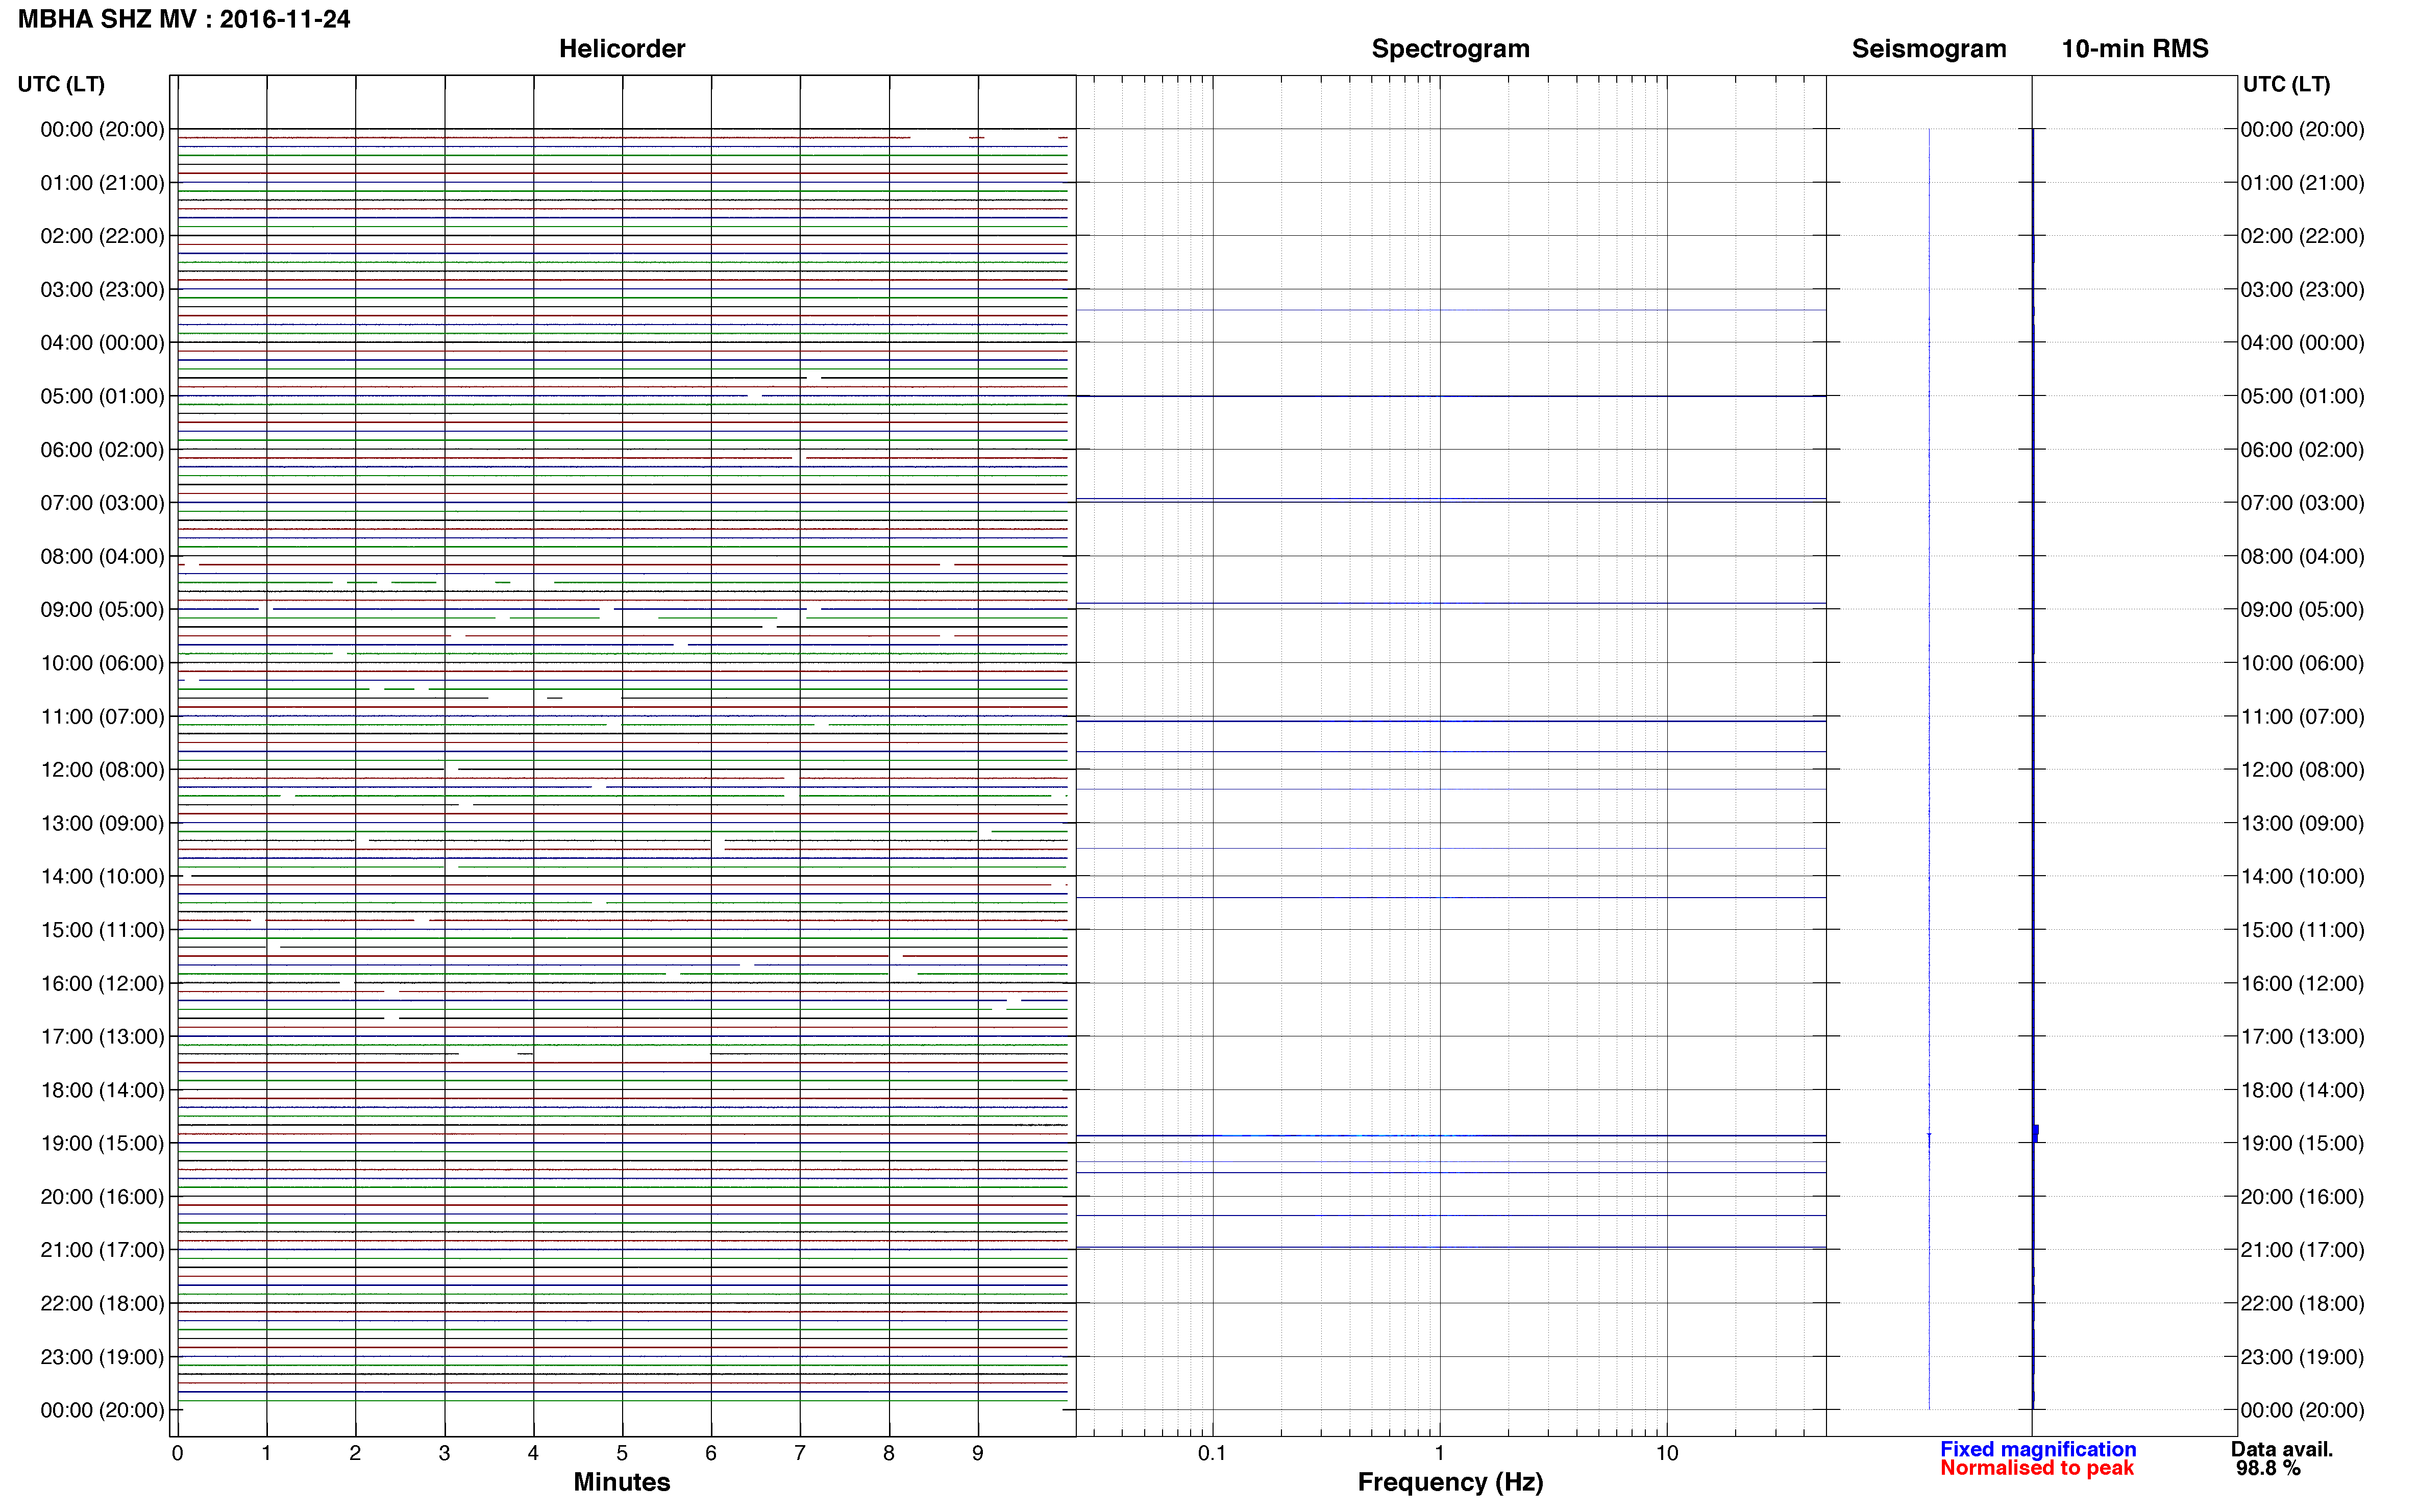The height and width of the screenshot is (1512, 2419).
Task: Click '10:00 (06:00)' on the left time axis
Action: pyautogui.click(x=102, y=663)
